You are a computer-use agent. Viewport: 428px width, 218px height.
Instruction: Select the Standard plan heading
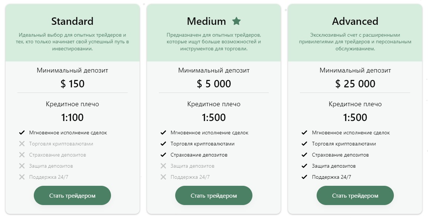72,21
